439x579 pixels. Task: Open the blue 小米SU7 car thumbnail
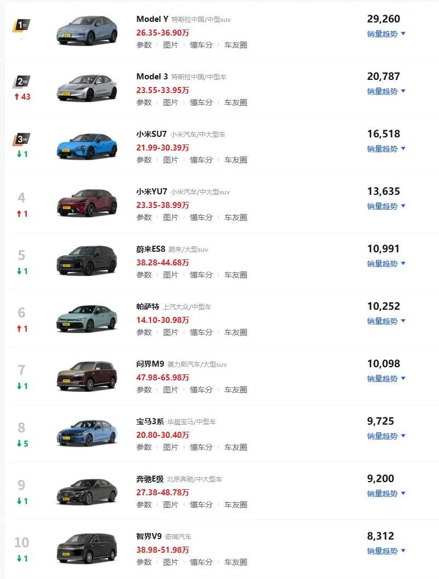(87, 146)
